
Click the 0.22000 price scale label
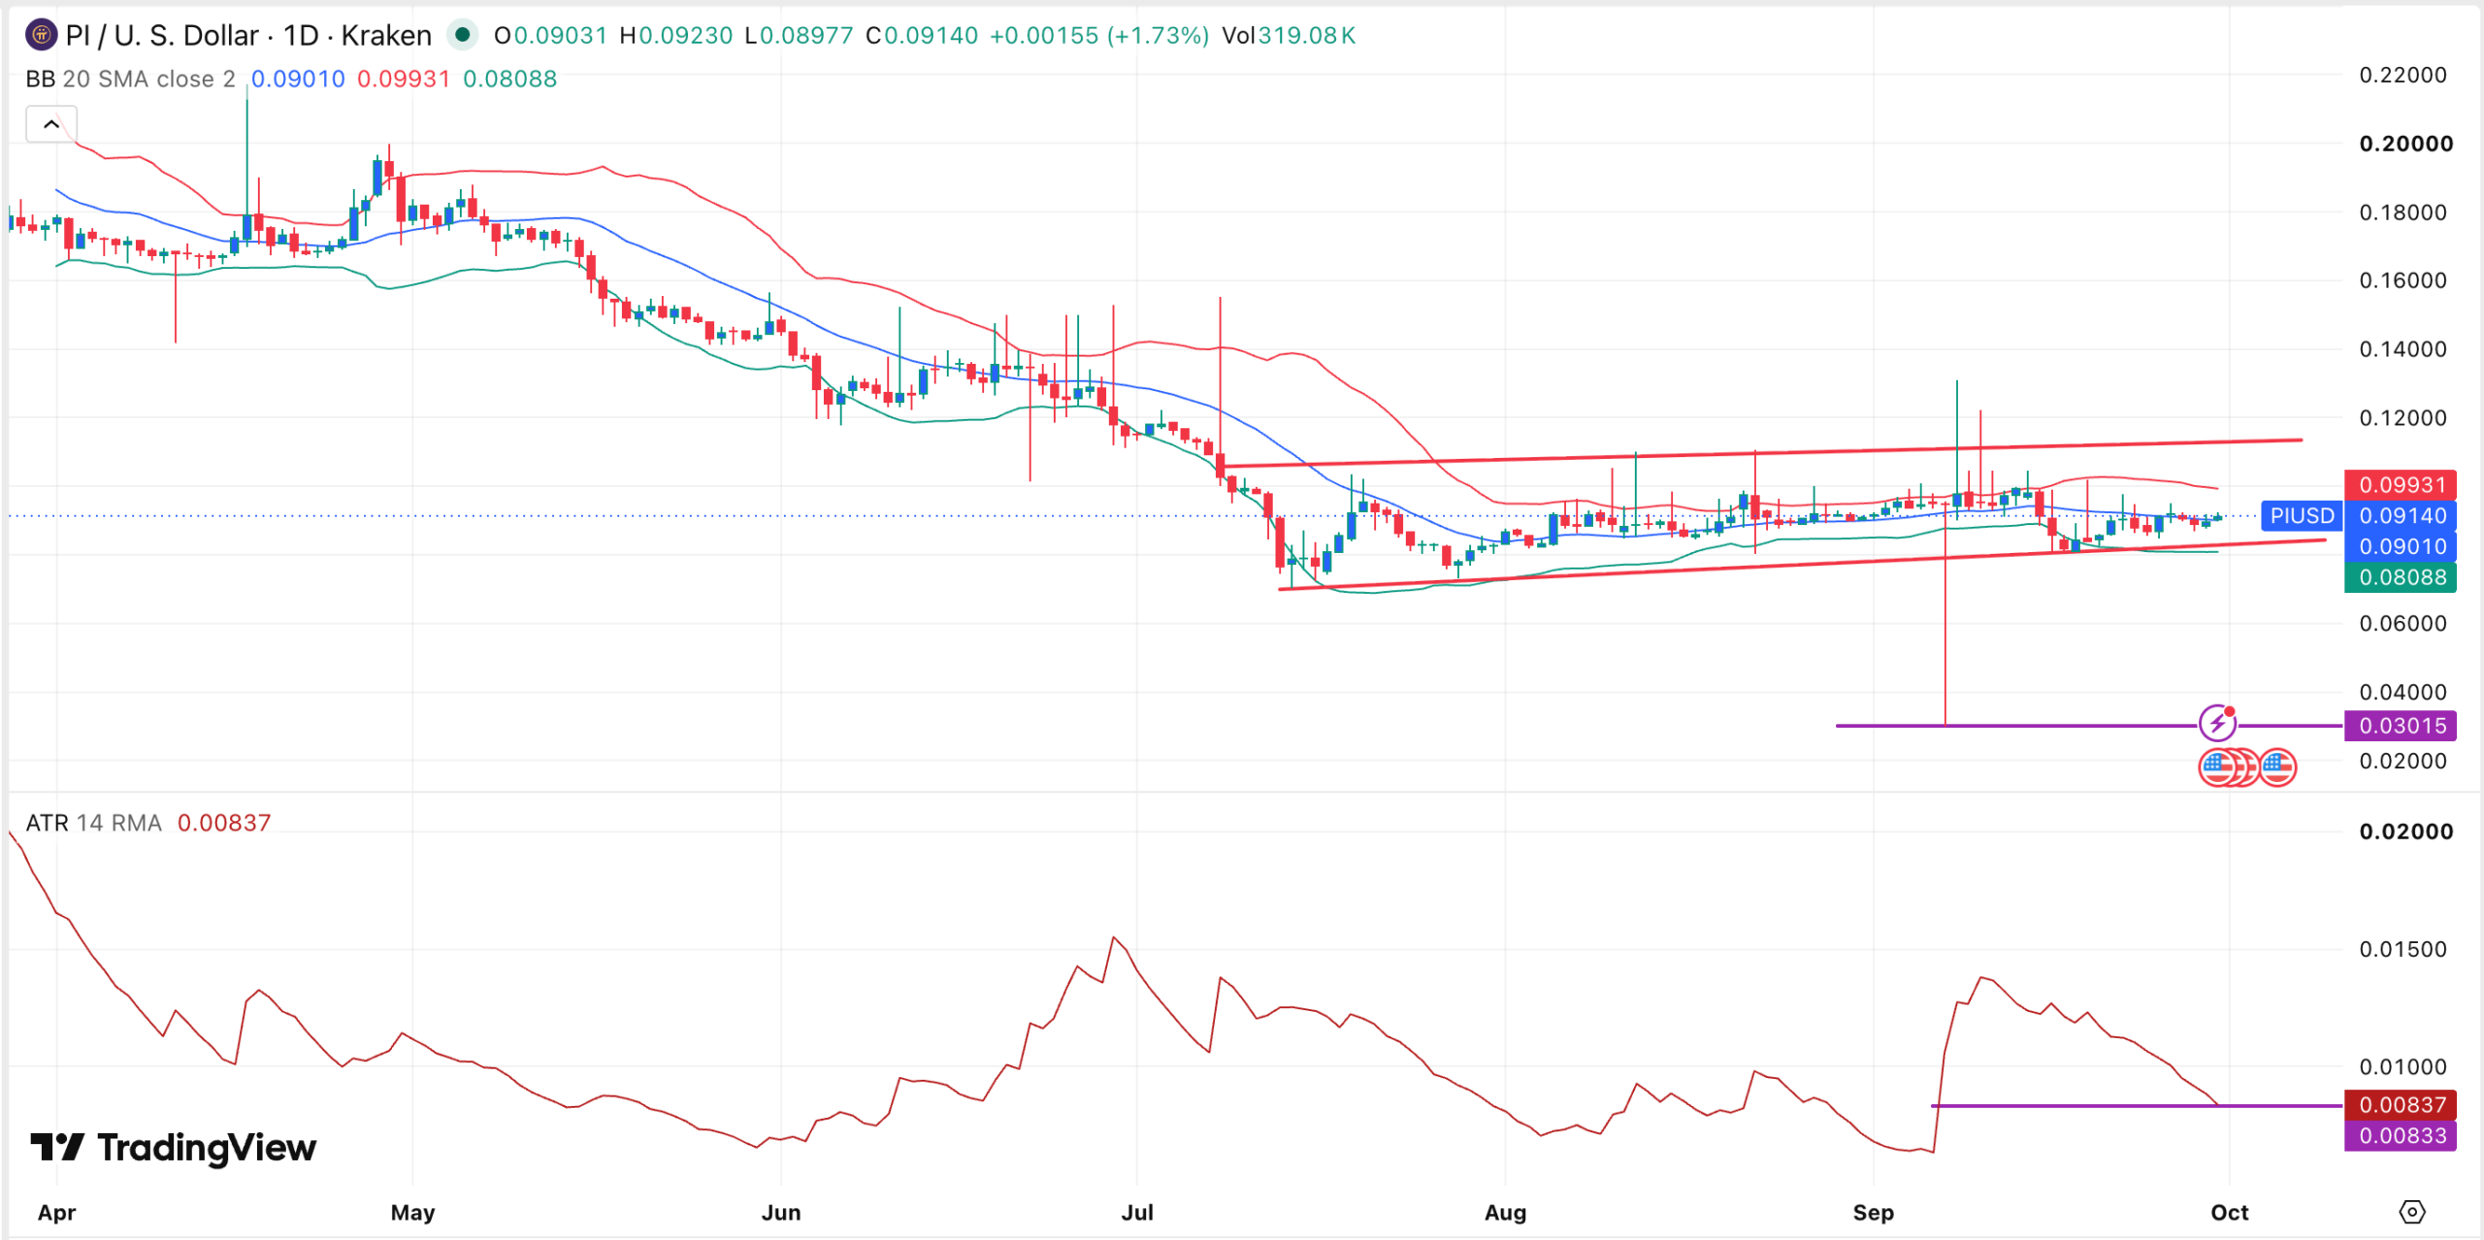[2403, 75]
